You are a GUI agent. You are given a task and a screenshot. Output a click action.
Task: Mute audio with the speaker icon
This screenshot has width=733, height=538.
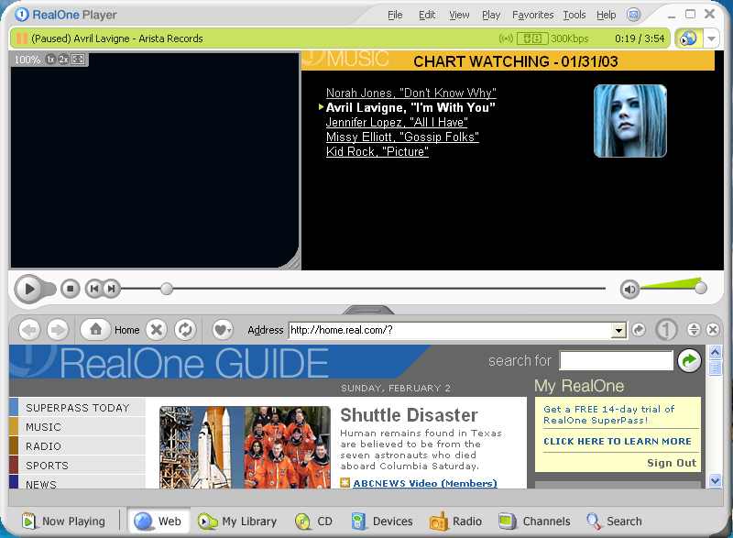tap(629, 290)
